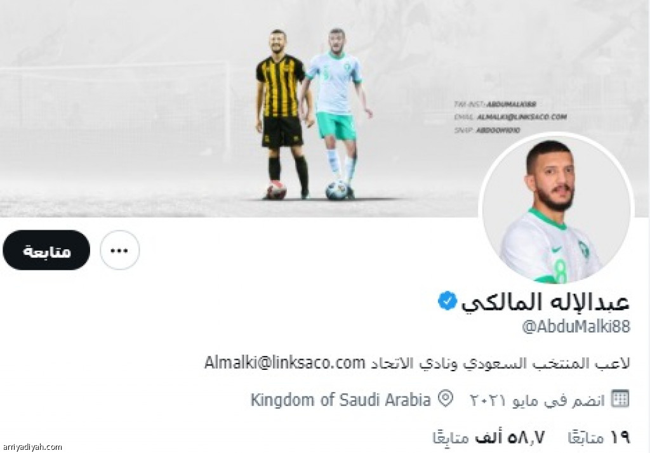
Task: Click the ALMALKI@LINKSACO.COM text in banner
Action: pyautogui.click(x=522, y=117)
